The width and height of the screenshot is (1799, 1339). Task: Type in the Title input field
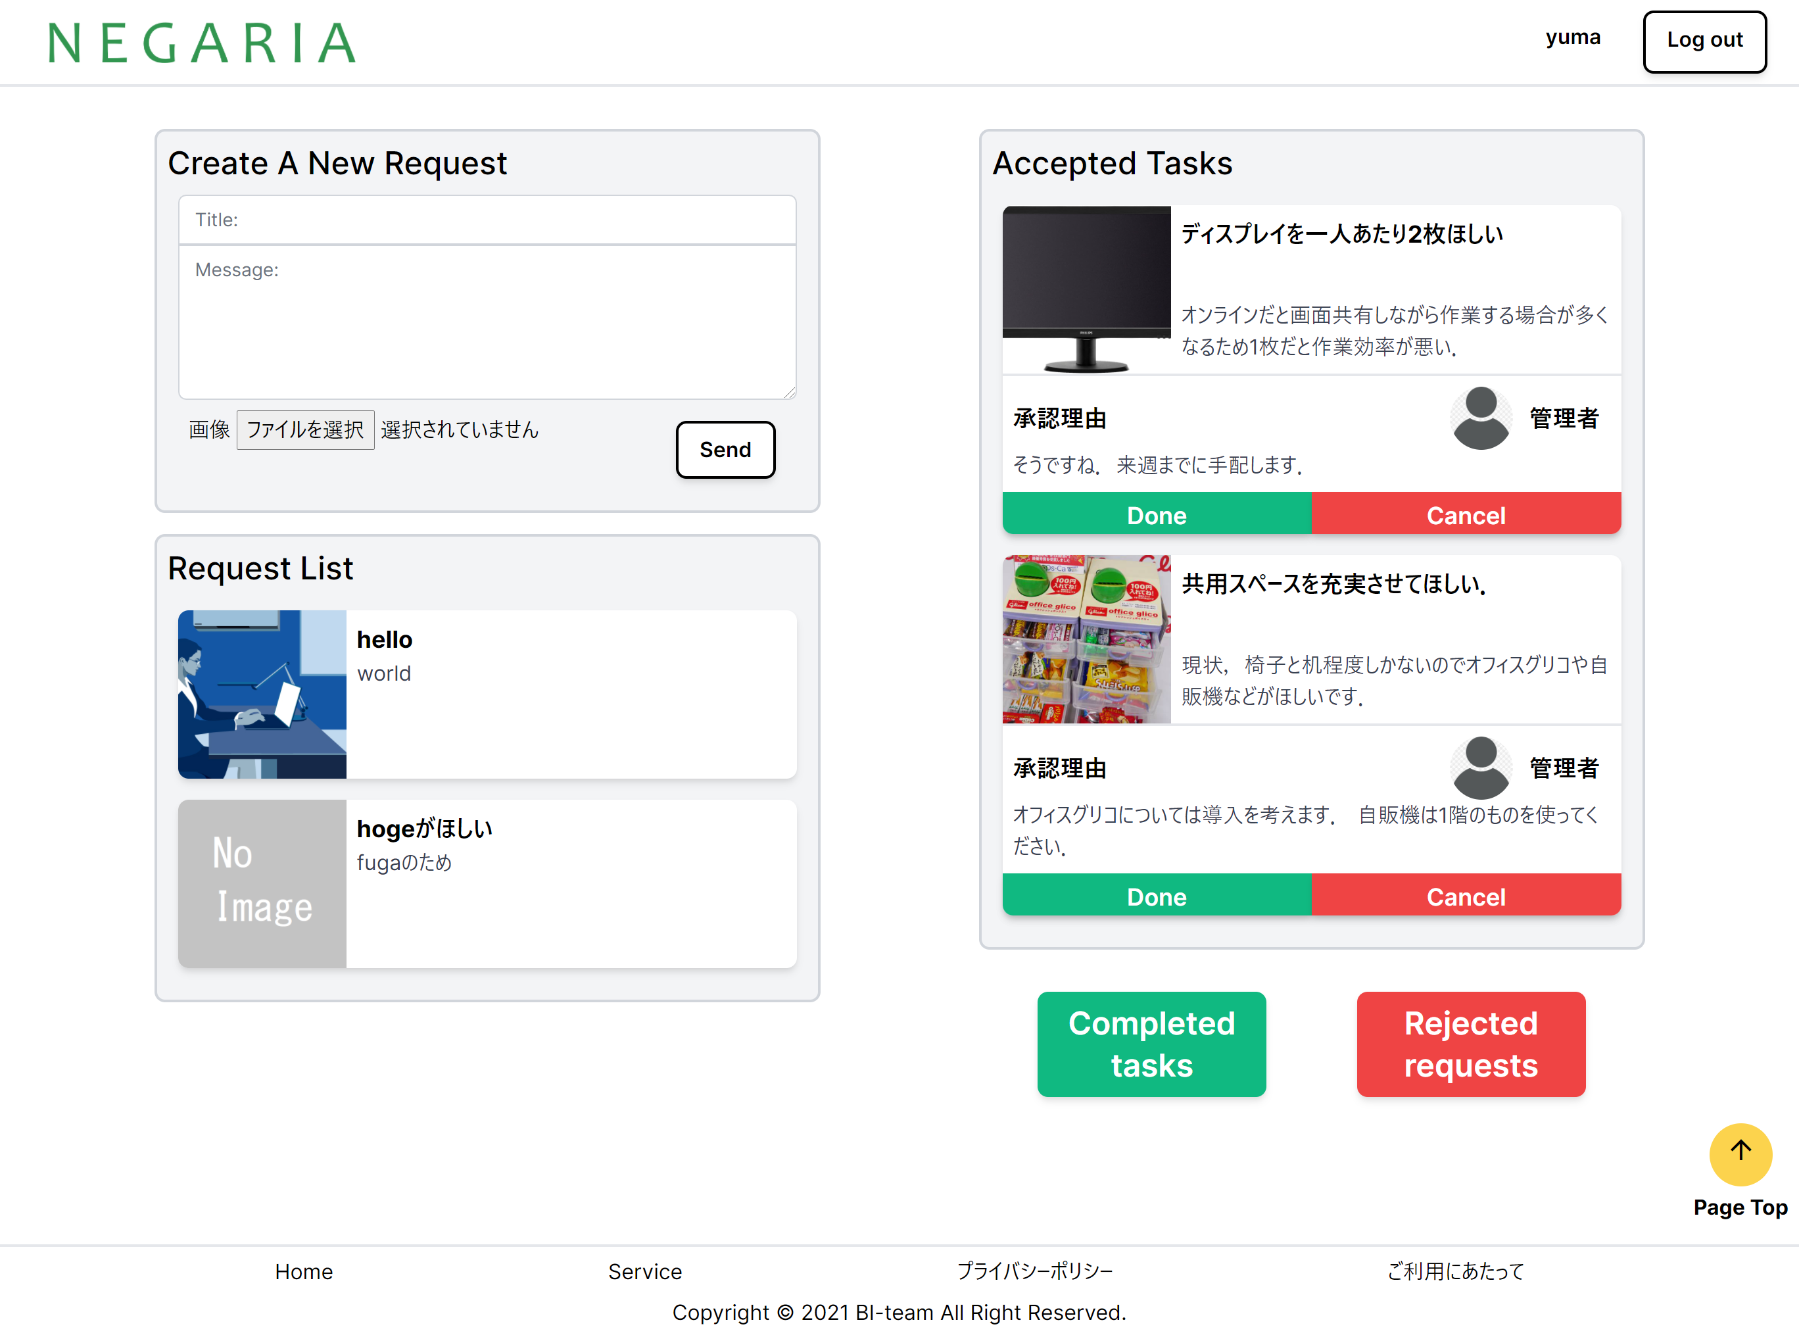point(487,220)
